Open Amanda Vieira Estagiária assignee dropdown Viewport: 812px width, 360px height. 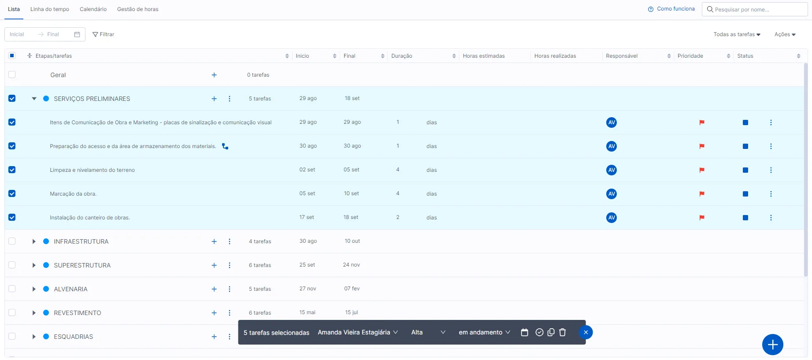click(x=358, y=332)
